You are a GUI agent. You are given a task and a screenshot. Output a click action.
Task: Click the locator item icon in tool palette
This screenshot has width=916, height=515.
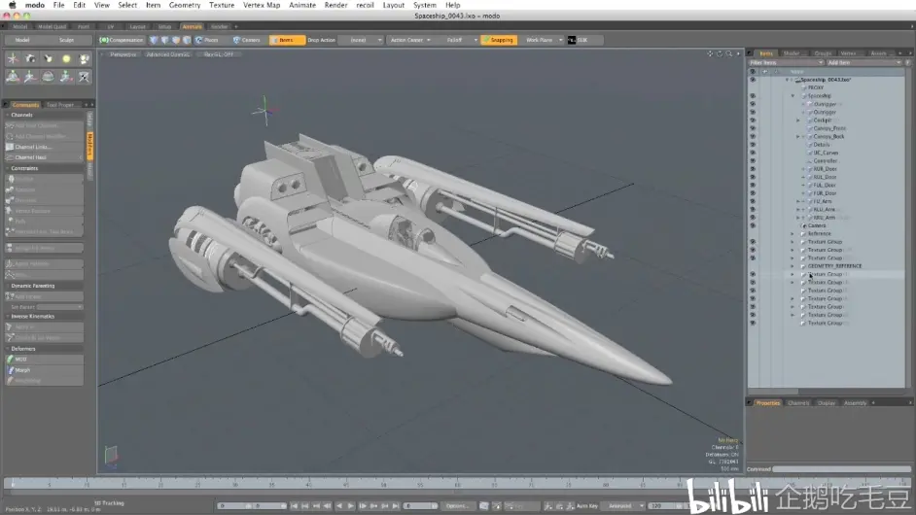click(13, 59)
